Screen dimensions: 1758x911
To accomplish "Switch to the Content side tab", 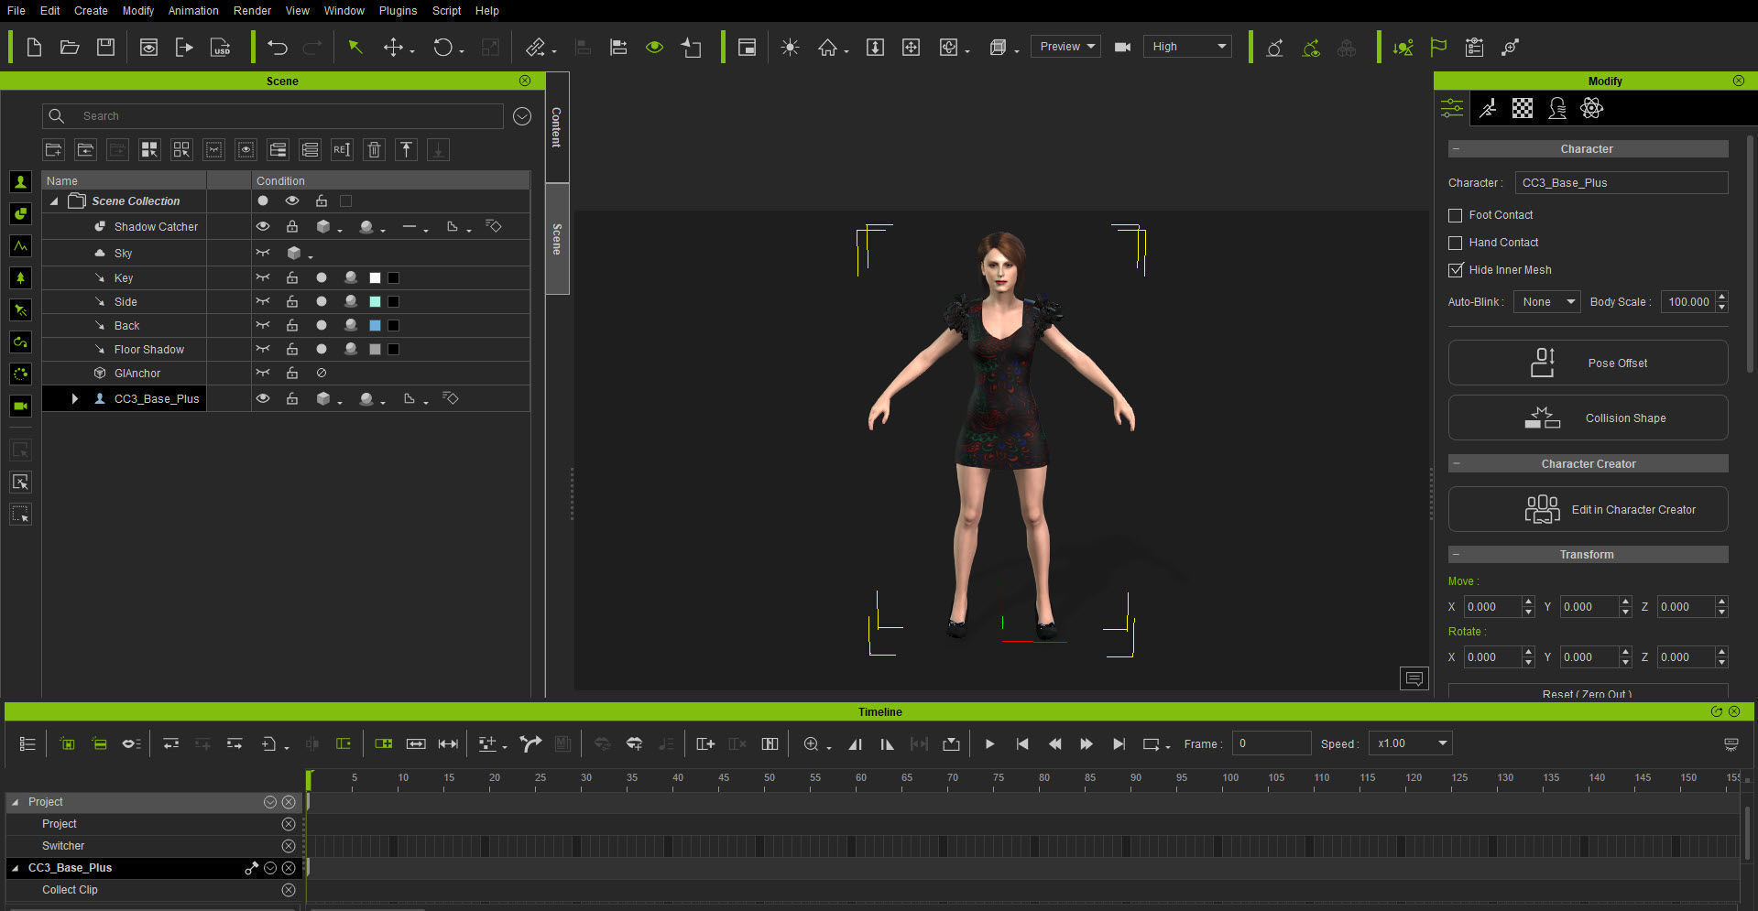I will point(557,127).
